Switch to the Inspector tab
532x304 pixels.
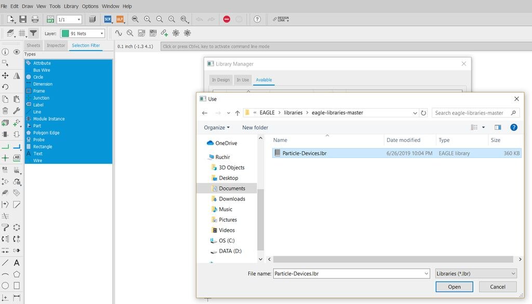click(56, 46)
